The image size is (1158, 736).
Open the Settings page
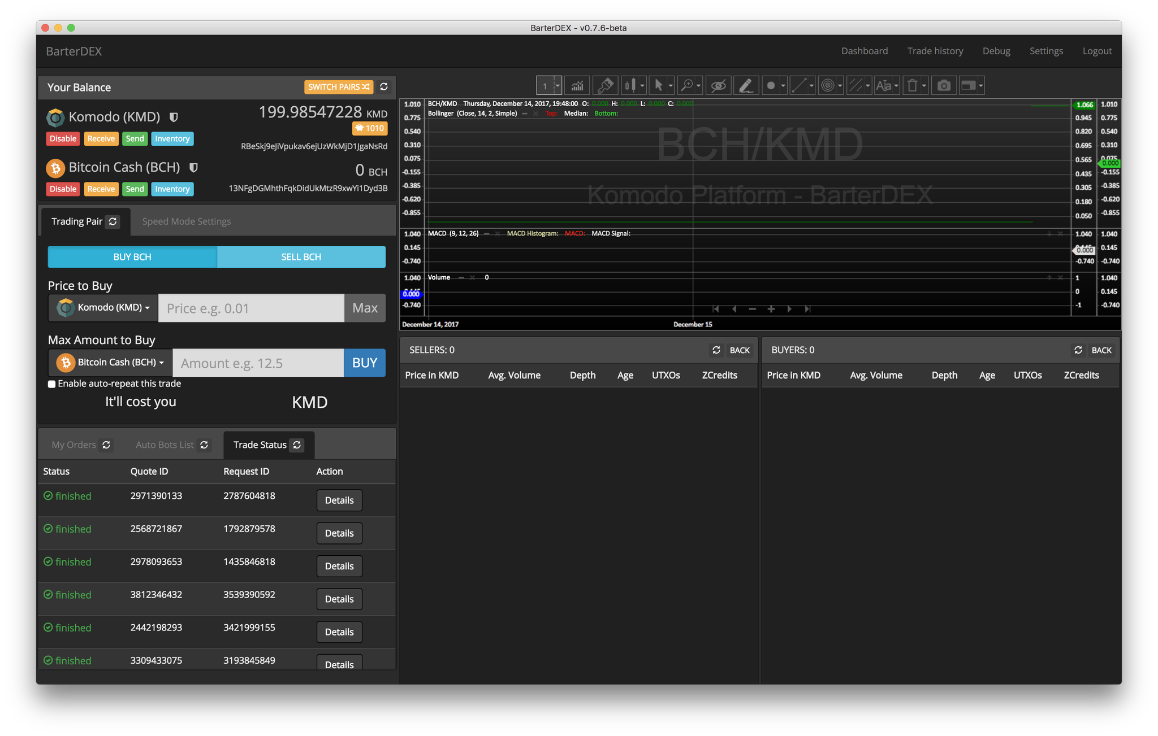(1046, 51)
